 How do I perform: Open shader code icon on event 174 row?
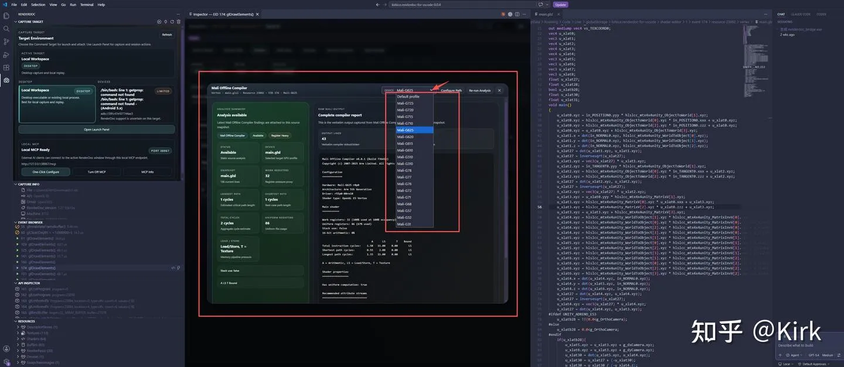point(173,268)
